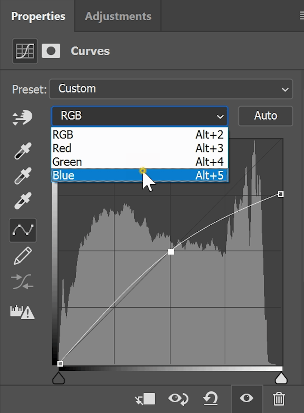This screenshot has height=413, width=304.
Task: Click view previous state icon
Action: pyautogui.click(x=178, y=399)
